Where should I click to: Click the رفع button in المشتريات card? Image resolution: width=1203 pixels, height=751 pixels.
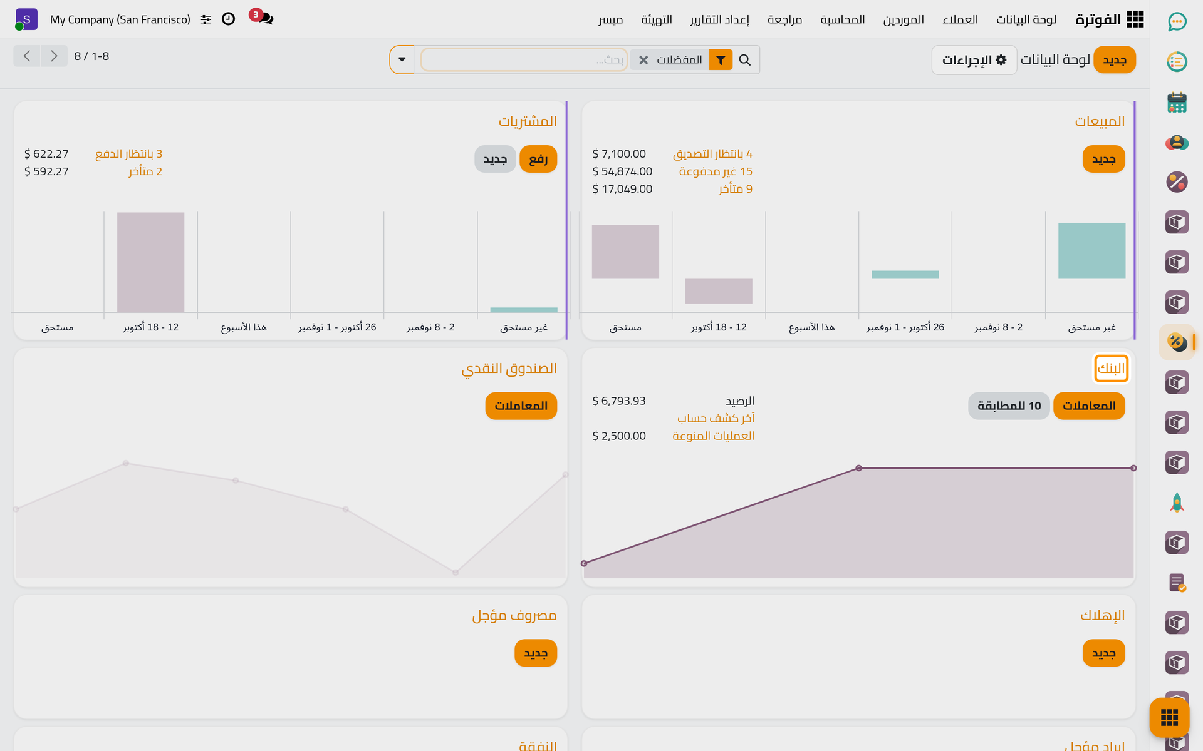[x=538, y=159]
